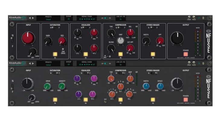Load the next preset arrow in lower unit
This screenshot has height=121, width=222.
[x=33, y=64]
